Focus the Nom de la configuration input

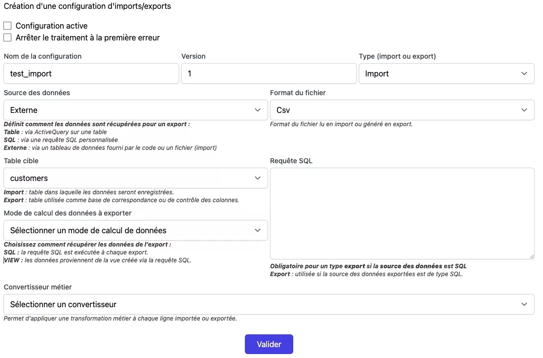tap(91, 73)
